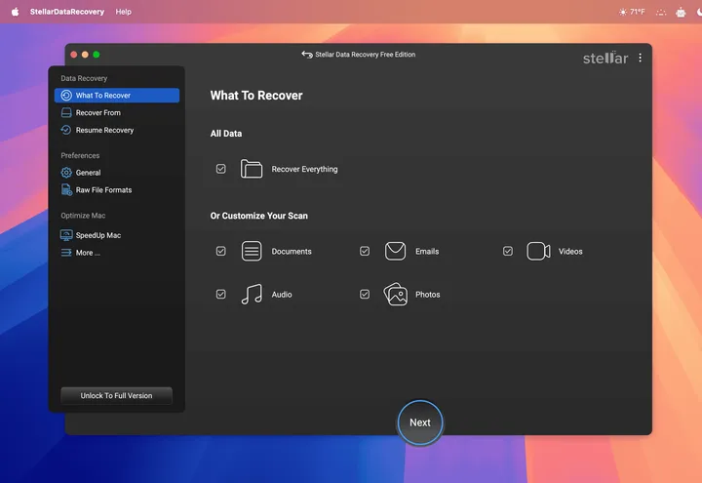702x483 pixels.
Task: Click the Audio music note icon
Action: click(x=252, y=294)
